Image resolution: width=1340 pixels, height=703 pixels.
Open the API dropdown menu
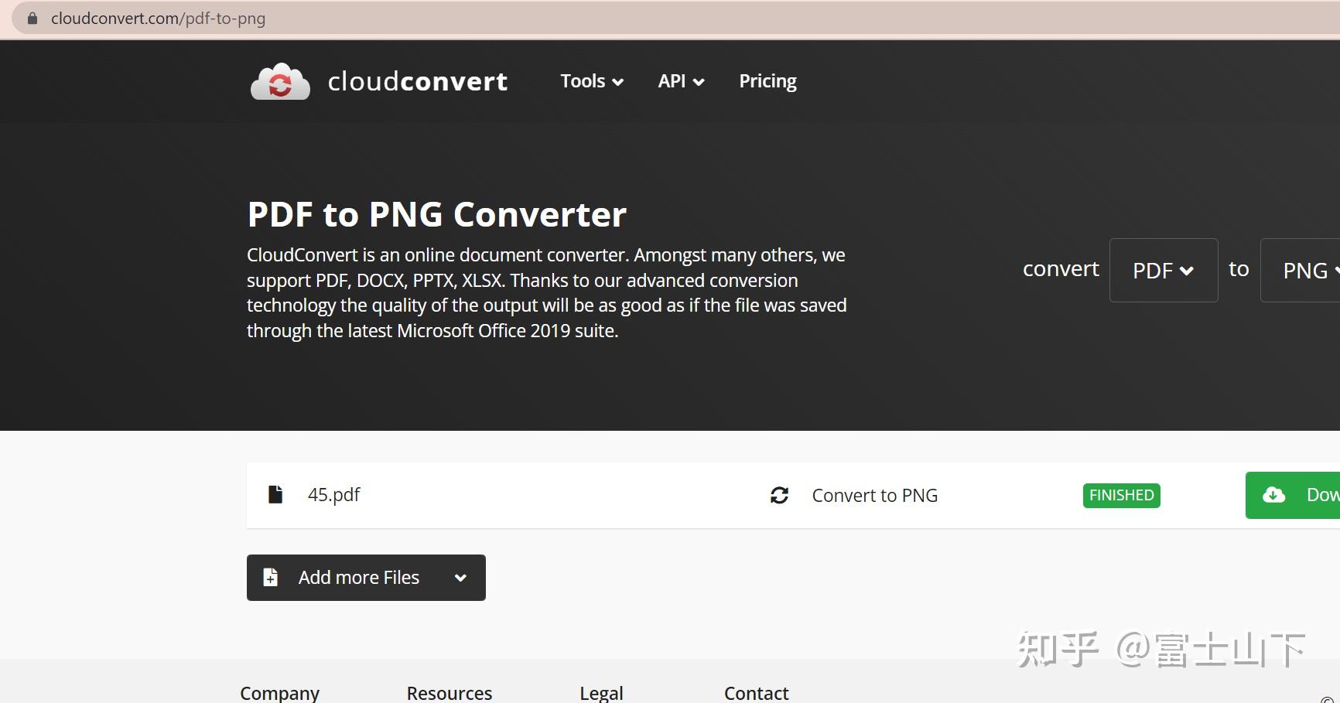(681, 81)
